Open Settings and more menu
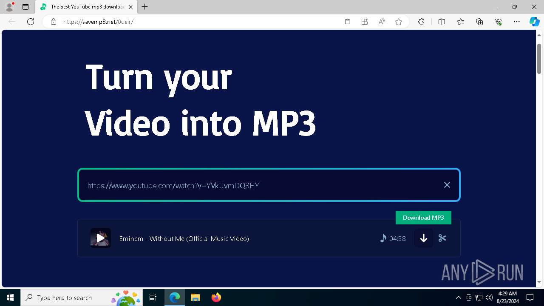This screenshot has height=306, width=544. coord(517,22)
